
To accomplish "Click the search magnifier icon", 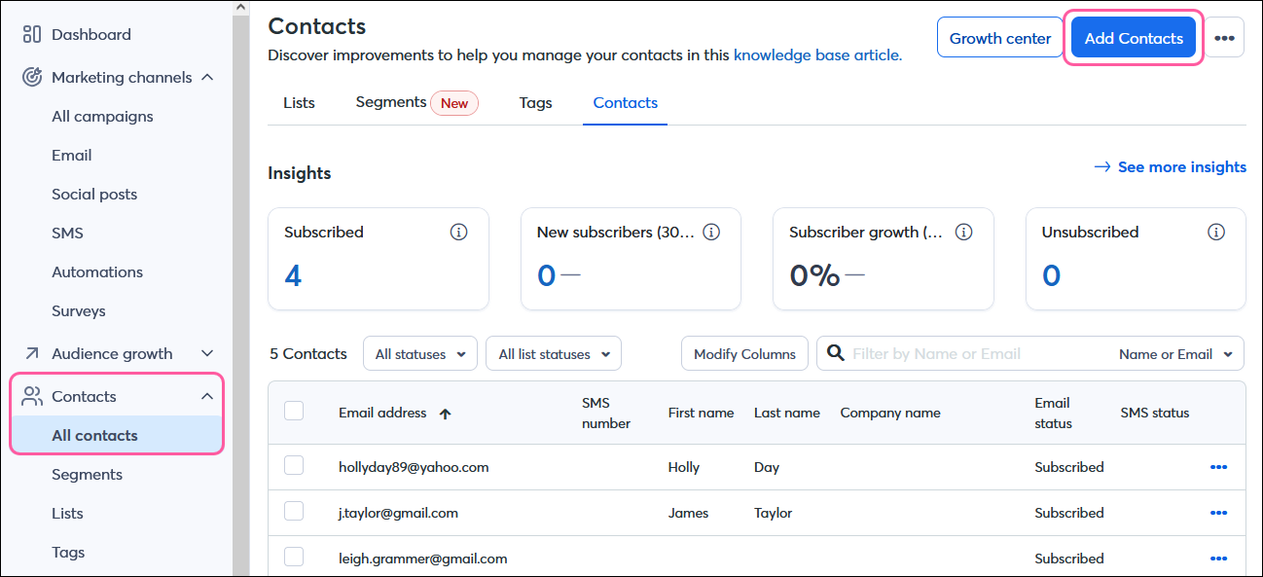I will click(835, 353).
